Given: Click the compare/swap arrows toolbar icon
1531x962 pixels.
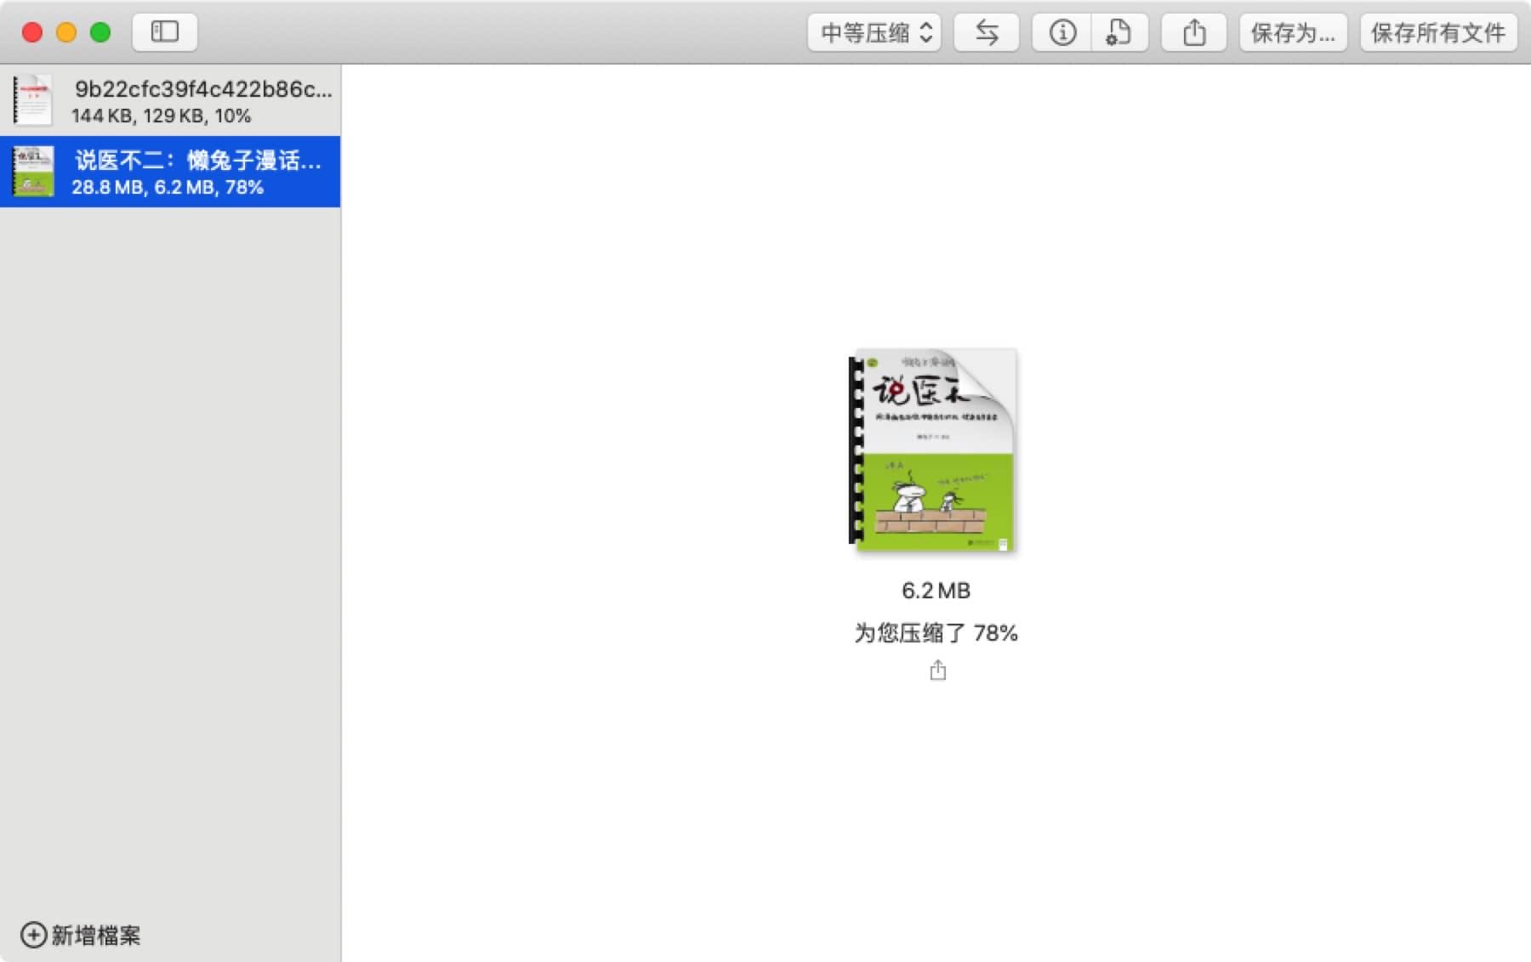Looking at the screenshot, I should click(987, 32).
